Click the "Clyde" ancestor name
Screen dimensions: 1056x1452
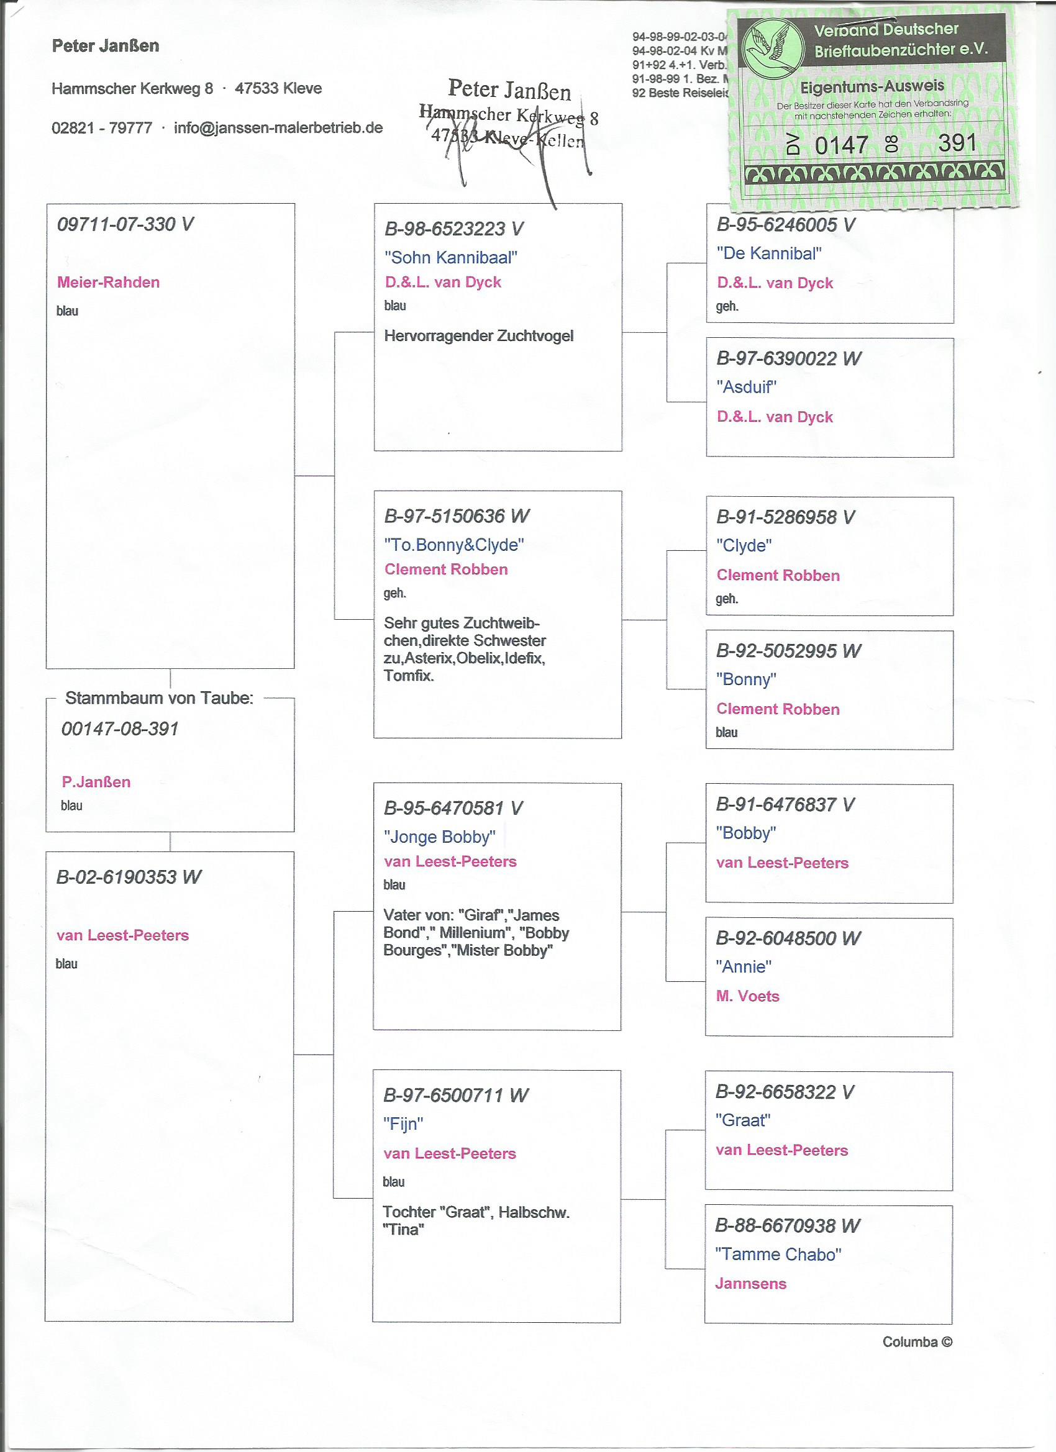744,545
